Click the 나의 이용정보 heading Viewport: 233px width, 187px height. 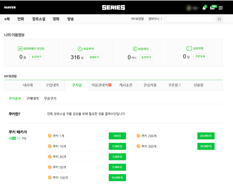click(x=14, y=35)
